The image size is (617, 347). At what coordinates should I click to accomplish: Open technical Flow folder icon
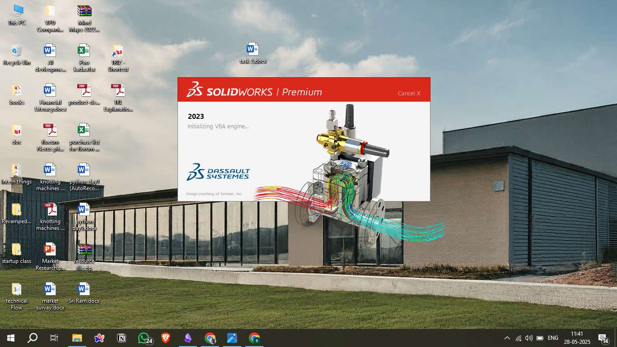pos(17,296)
